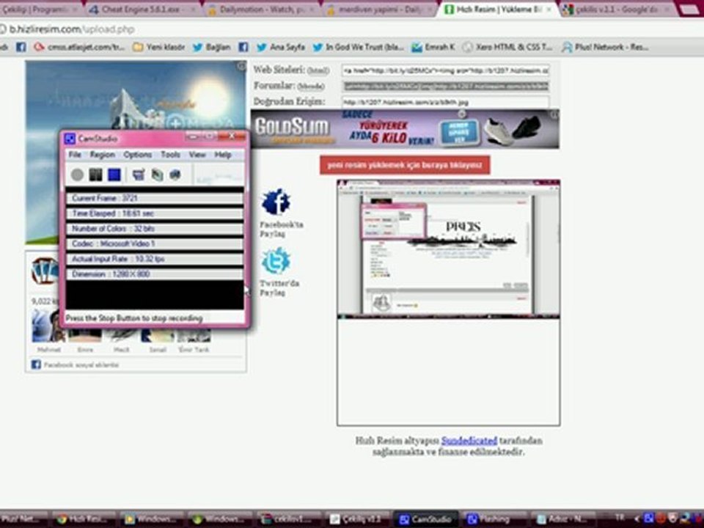Viewport: 704px width, 528px height.
Task: Click the CamStudio Pause button
Action: coord(95,175)
